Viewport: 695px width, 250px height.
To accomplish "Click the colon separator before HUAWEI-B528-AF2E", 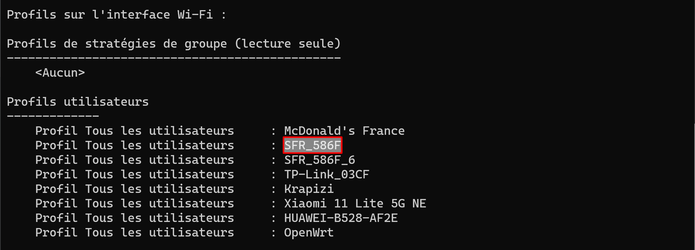I will click(273, 218).
